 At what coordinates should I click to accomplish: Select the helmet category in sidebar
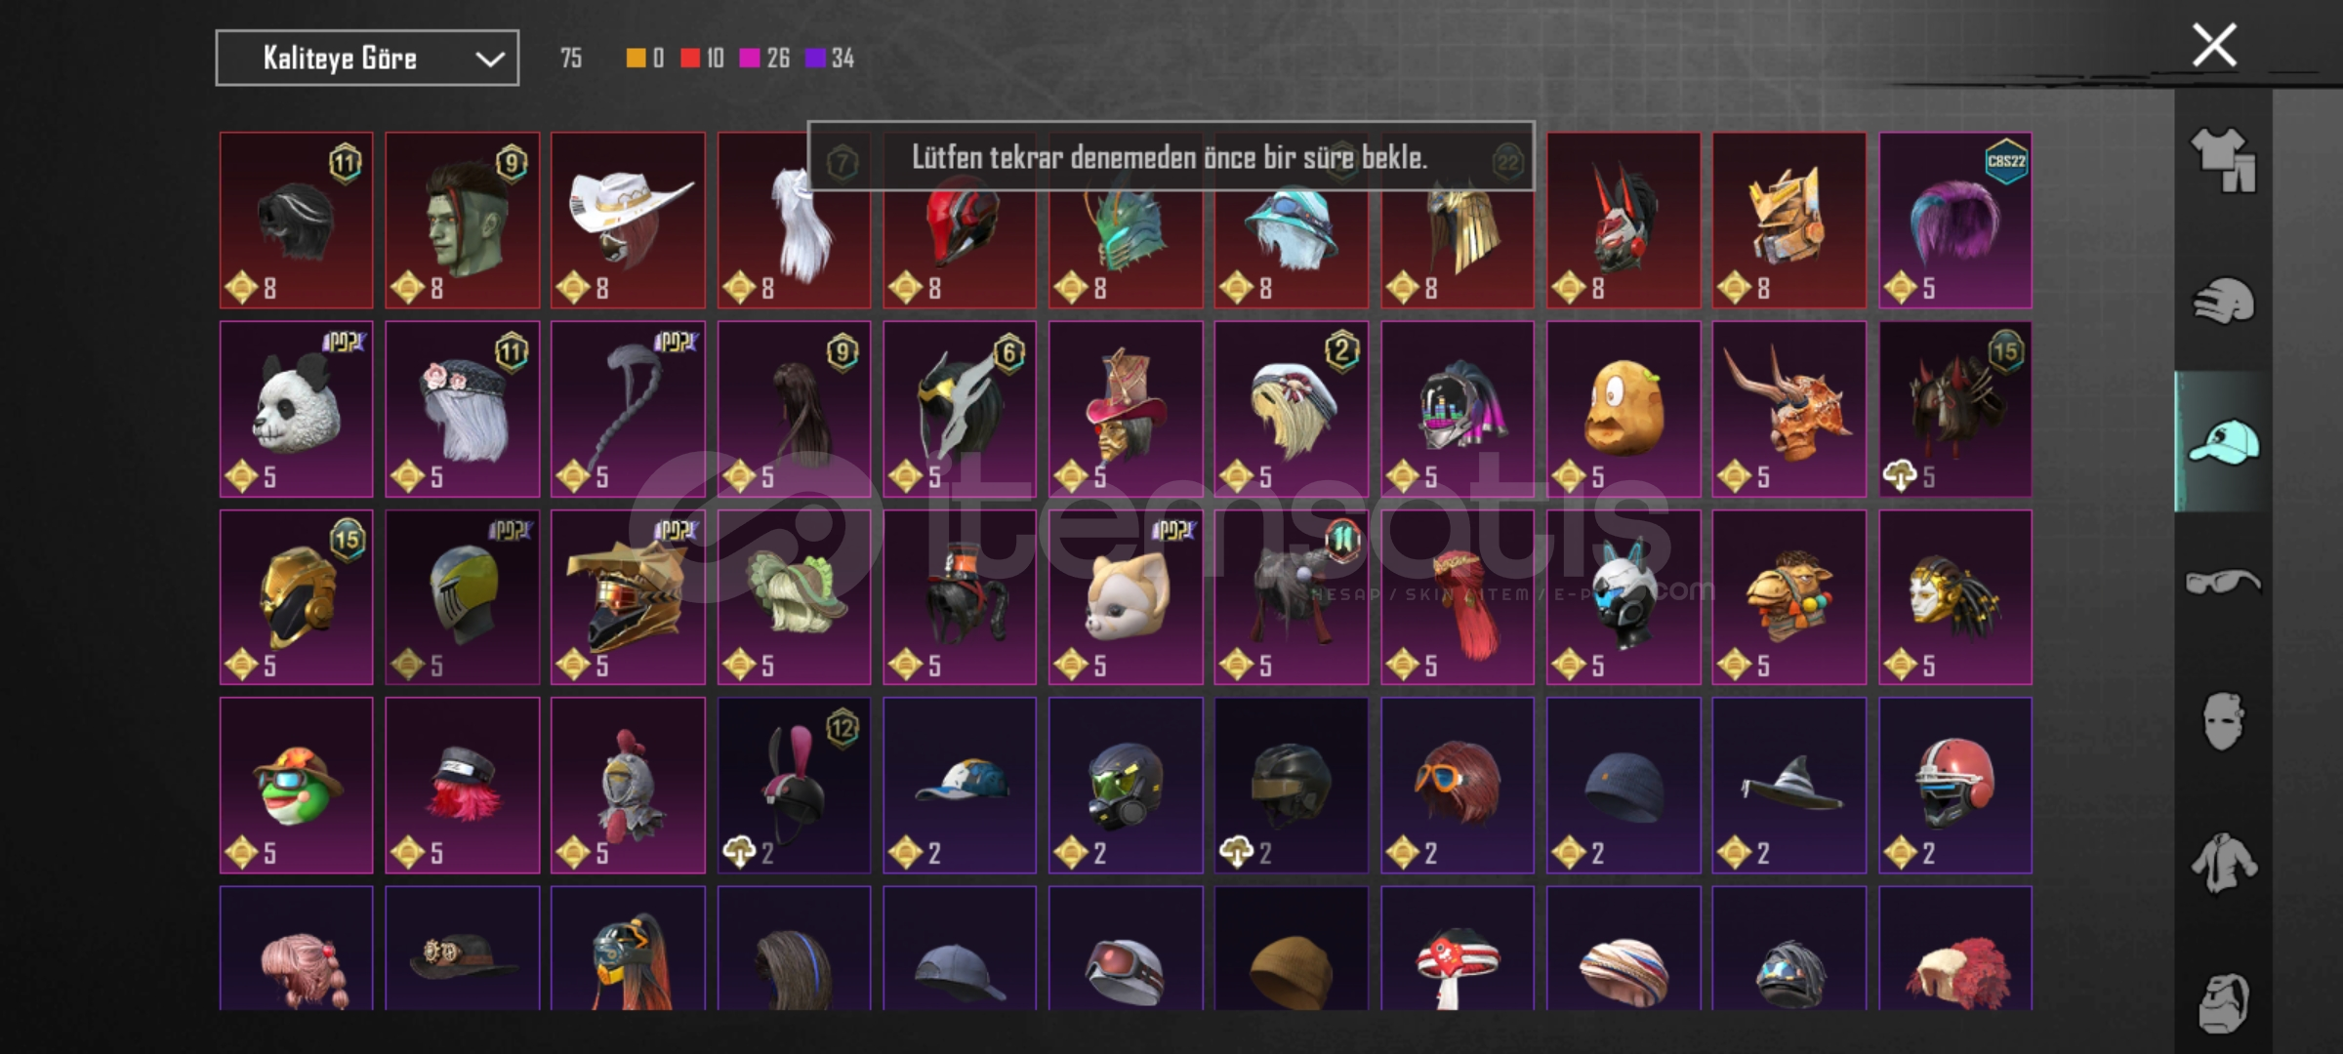pos(2223,301)
